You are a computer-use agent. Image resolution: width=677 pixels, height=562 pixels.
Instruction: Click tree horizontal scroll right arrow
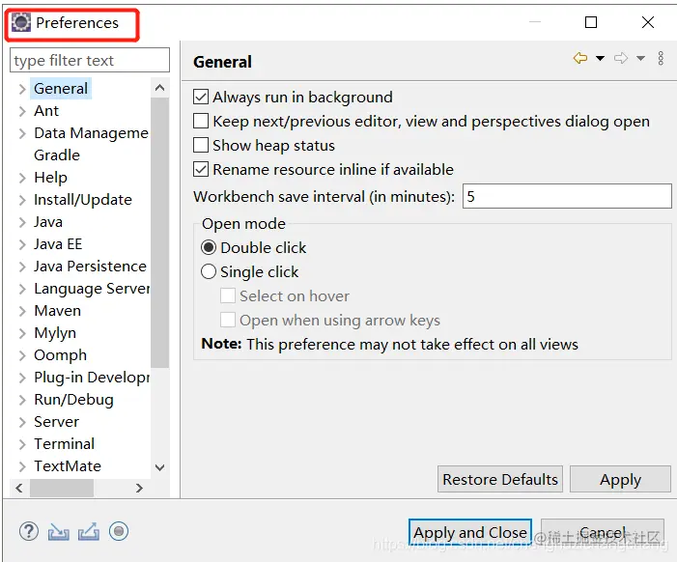pyautogui.click(x=139, y=489)
